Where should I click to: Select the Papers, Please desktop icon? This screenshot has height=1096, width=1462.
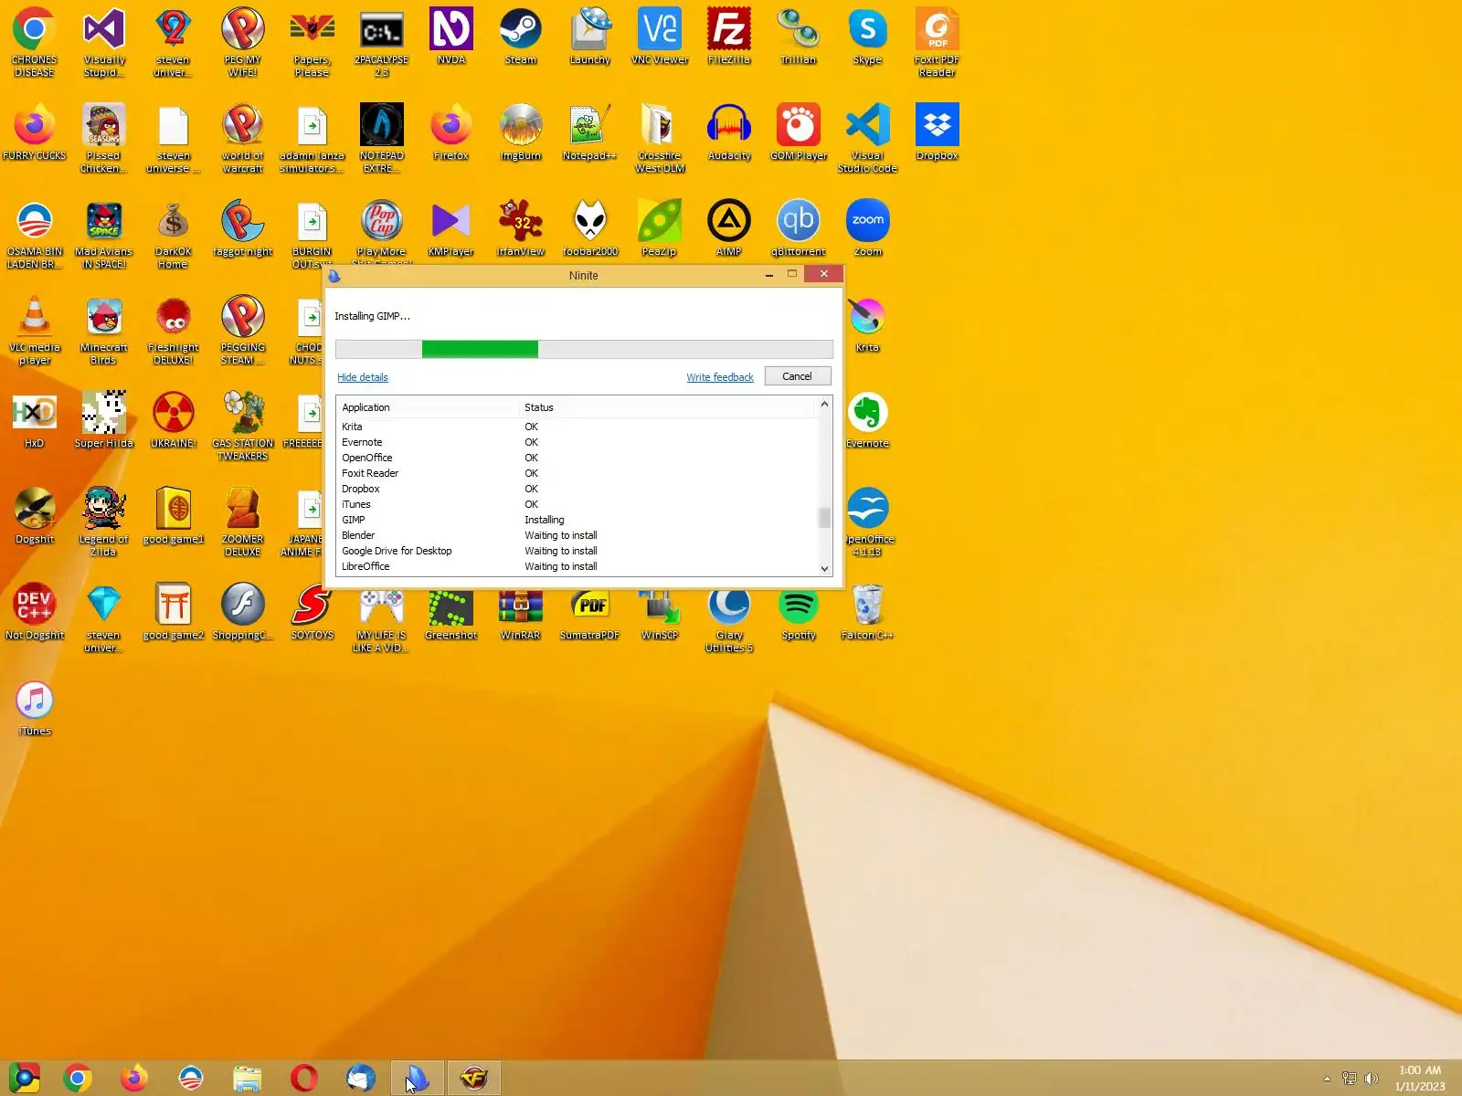click(313, 42)
